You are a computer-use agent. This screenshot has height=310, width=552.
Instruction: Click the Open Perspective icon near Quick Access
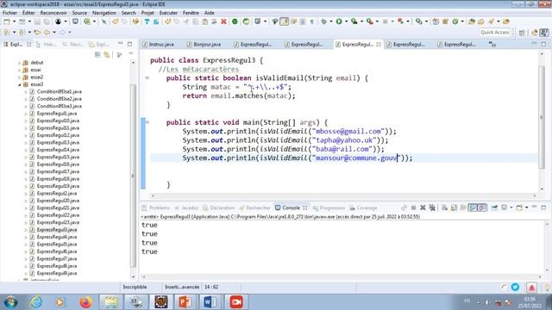522,33
